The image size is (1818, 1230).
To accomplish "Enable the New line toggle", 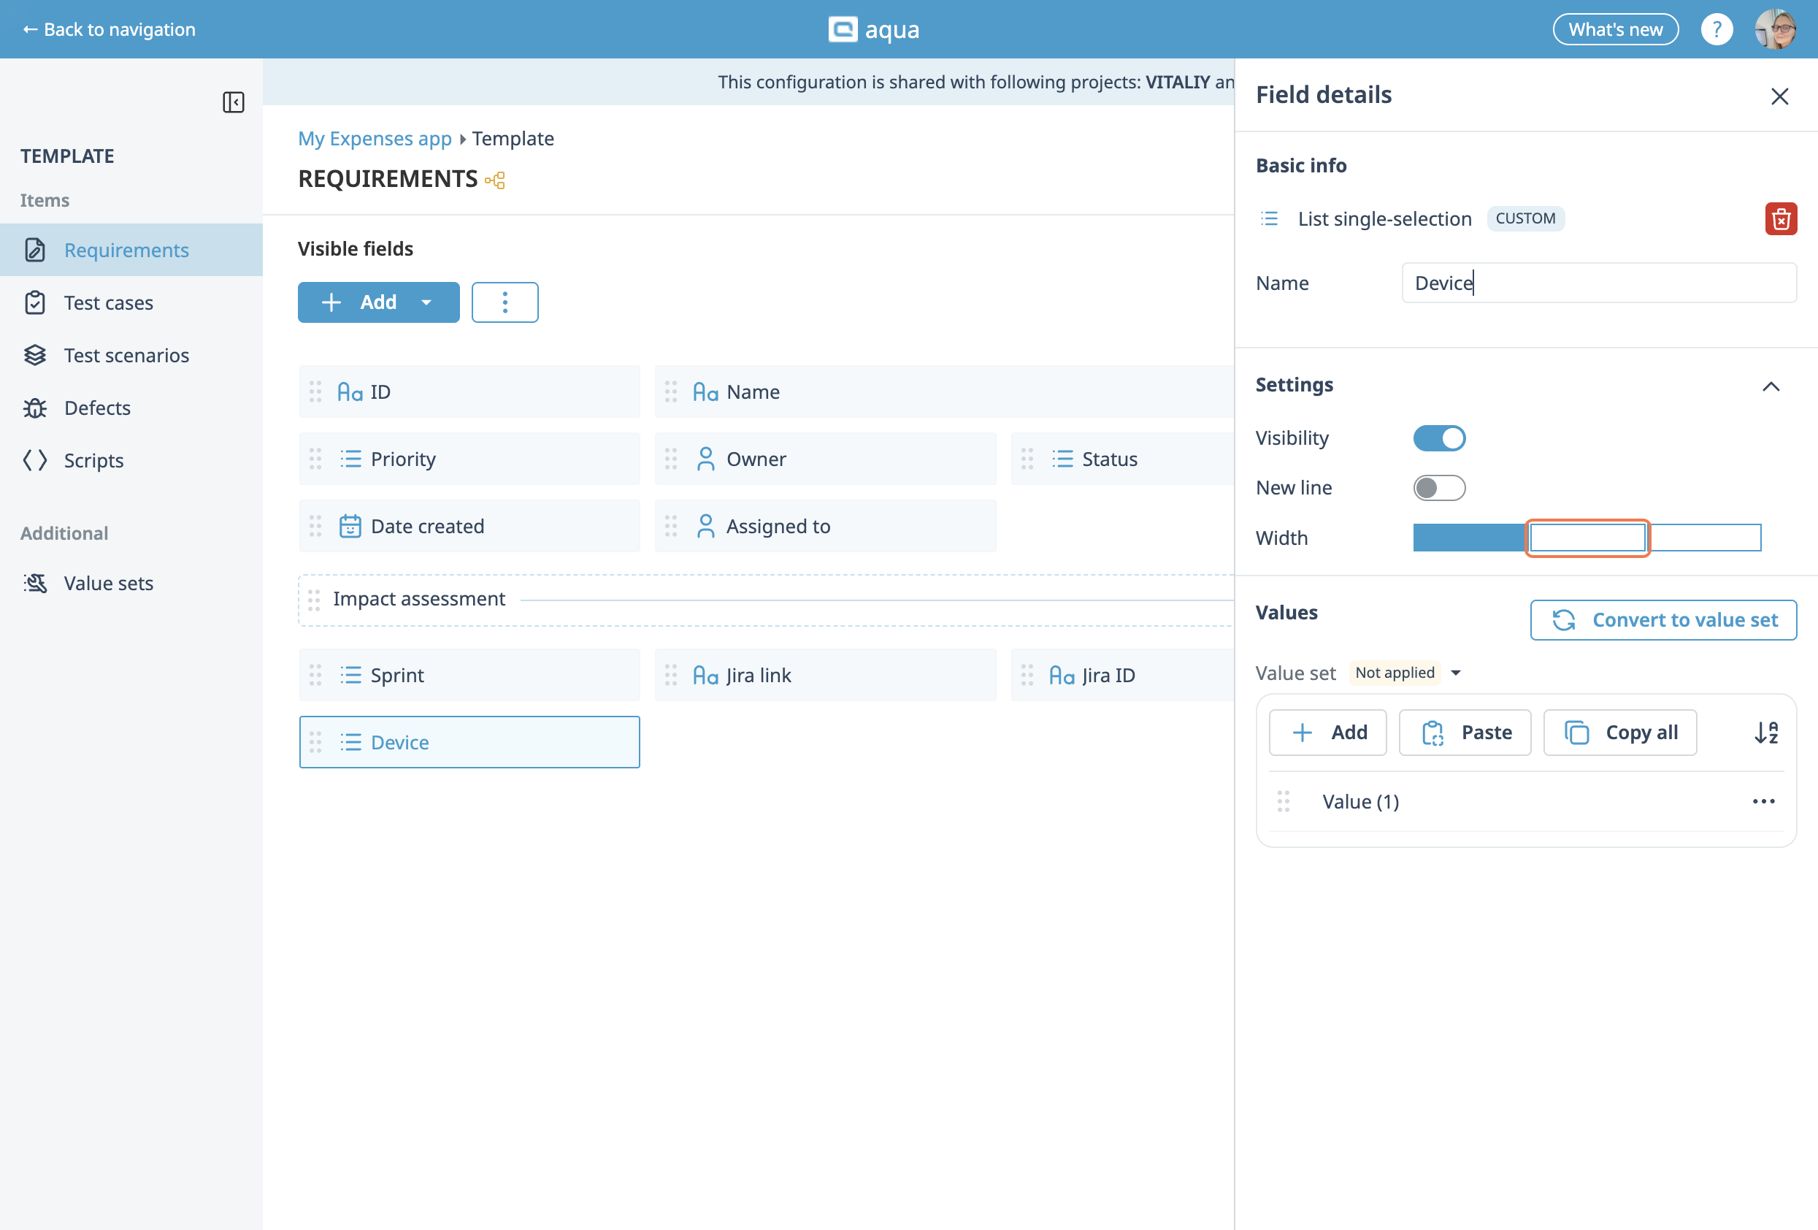I will click(1438, 487).
